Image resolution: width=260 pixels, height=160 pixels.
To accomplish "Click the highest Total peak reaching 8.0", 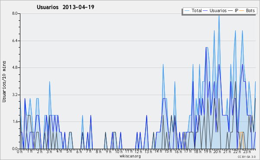I will point(219,16).
